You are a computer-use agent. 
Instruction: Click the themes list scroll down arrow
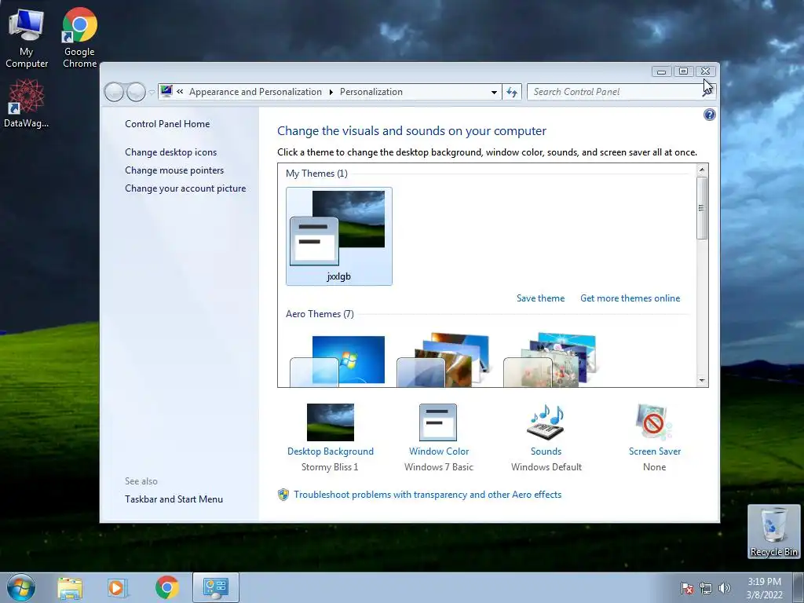[702, 381]
